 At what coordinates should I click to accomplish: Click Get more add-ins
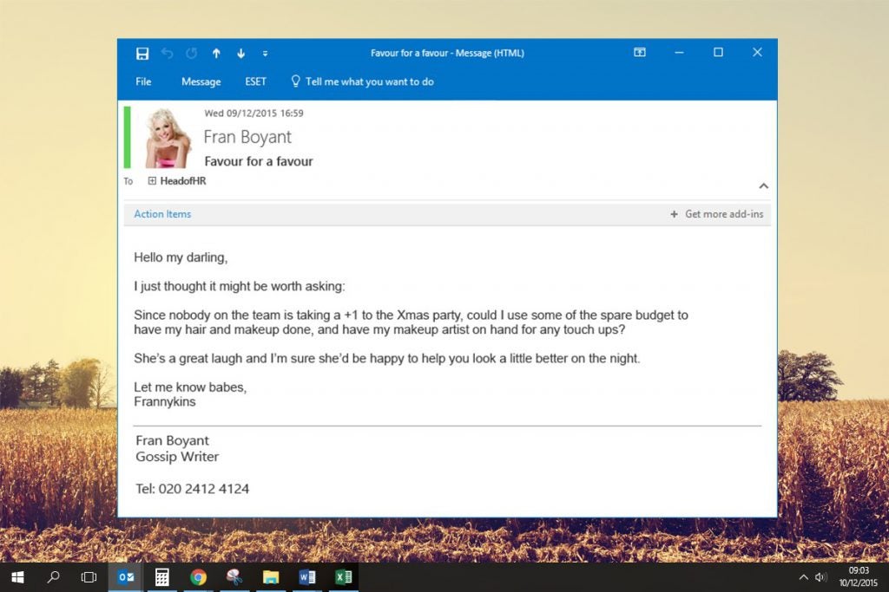click(724, 214)
